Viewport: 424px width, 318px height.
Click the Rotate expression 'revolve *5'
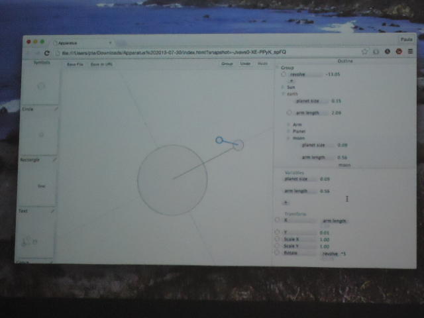coord(334,254)
